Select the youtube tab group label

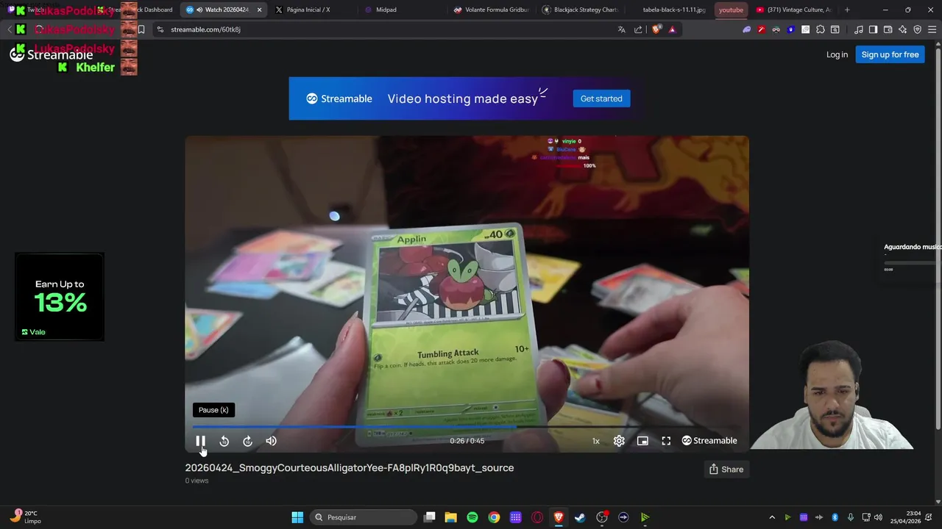point(731,10)
